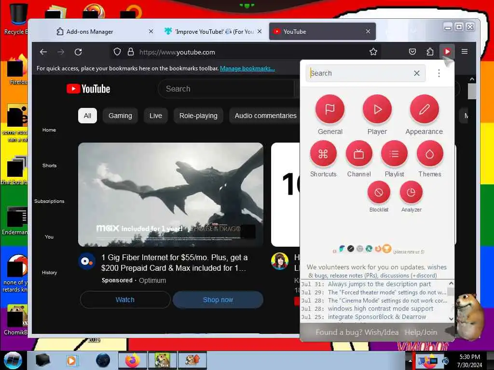The height and width of the screenshot is (370, 494).
Task: Open the Manage bookmarks link
Action: click(247, 68)
